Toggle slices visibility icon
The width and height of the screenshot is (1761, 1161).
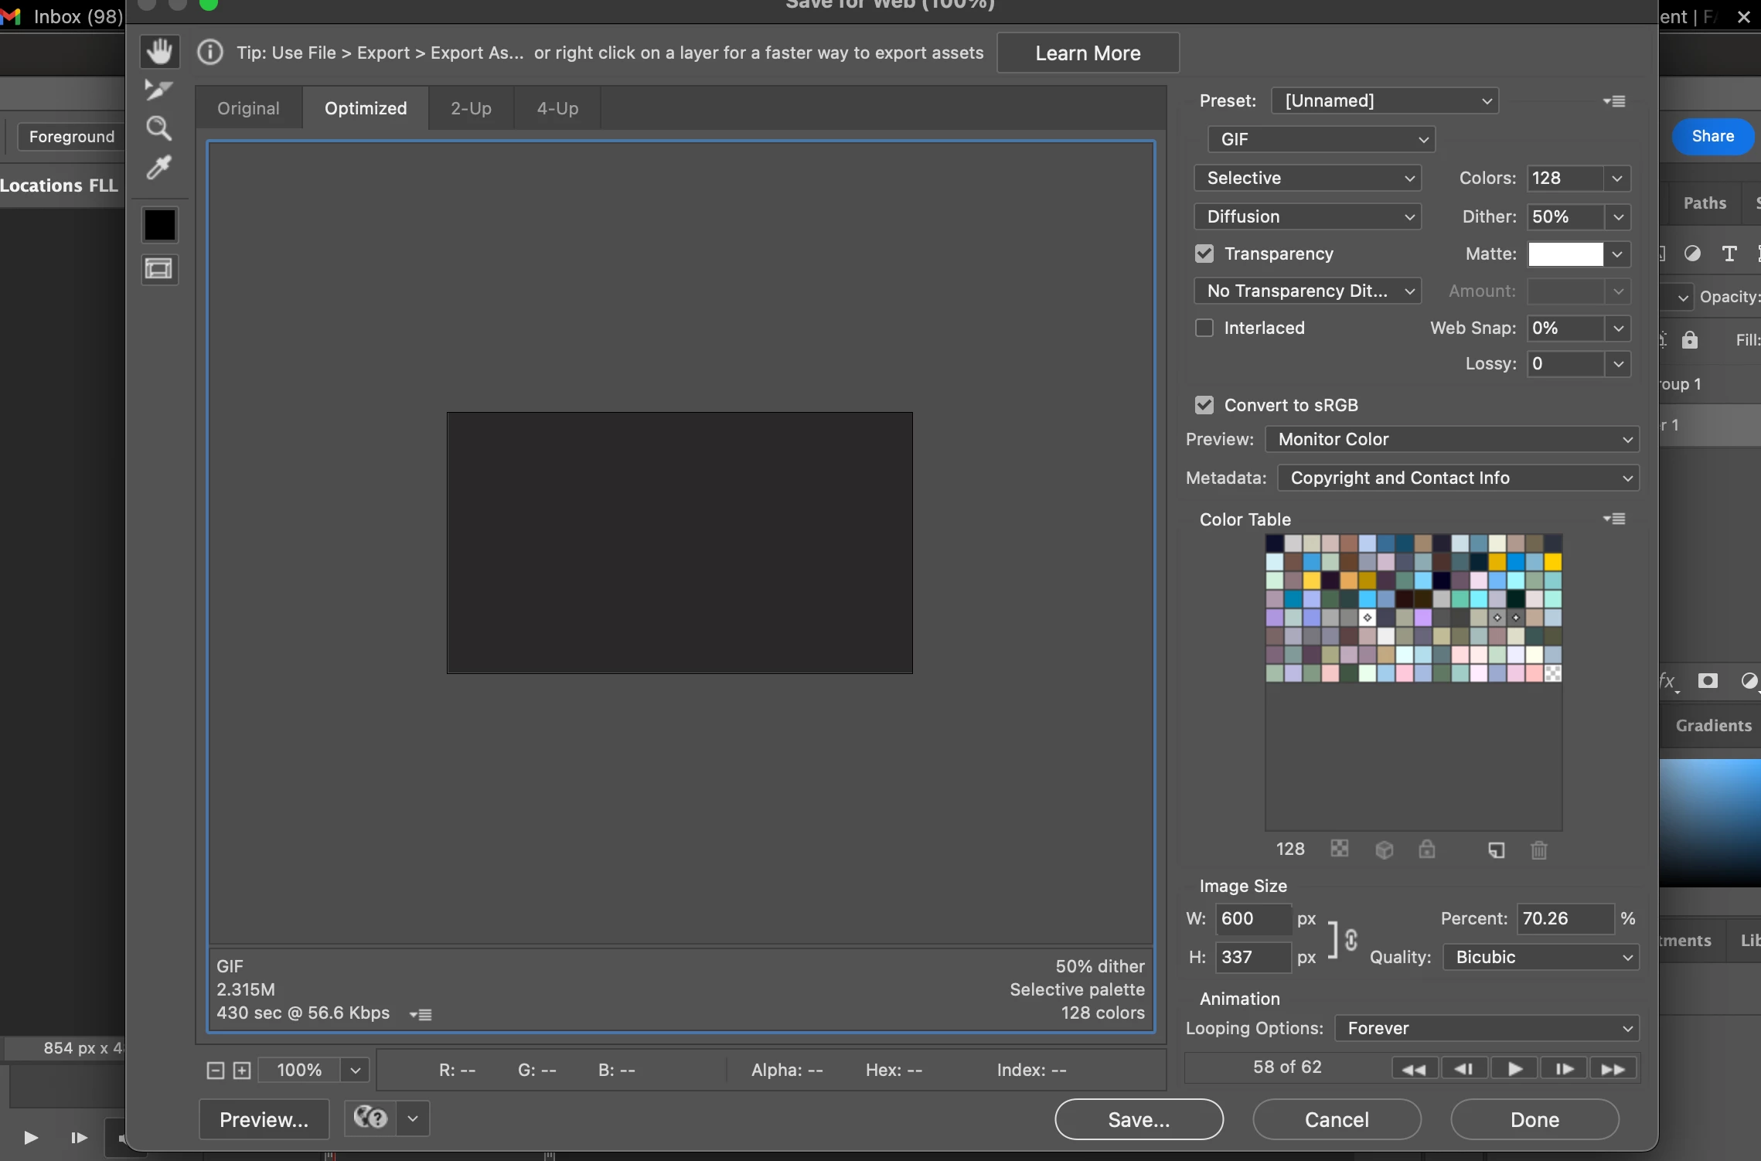pyautogui.click(x=159, y=269)
